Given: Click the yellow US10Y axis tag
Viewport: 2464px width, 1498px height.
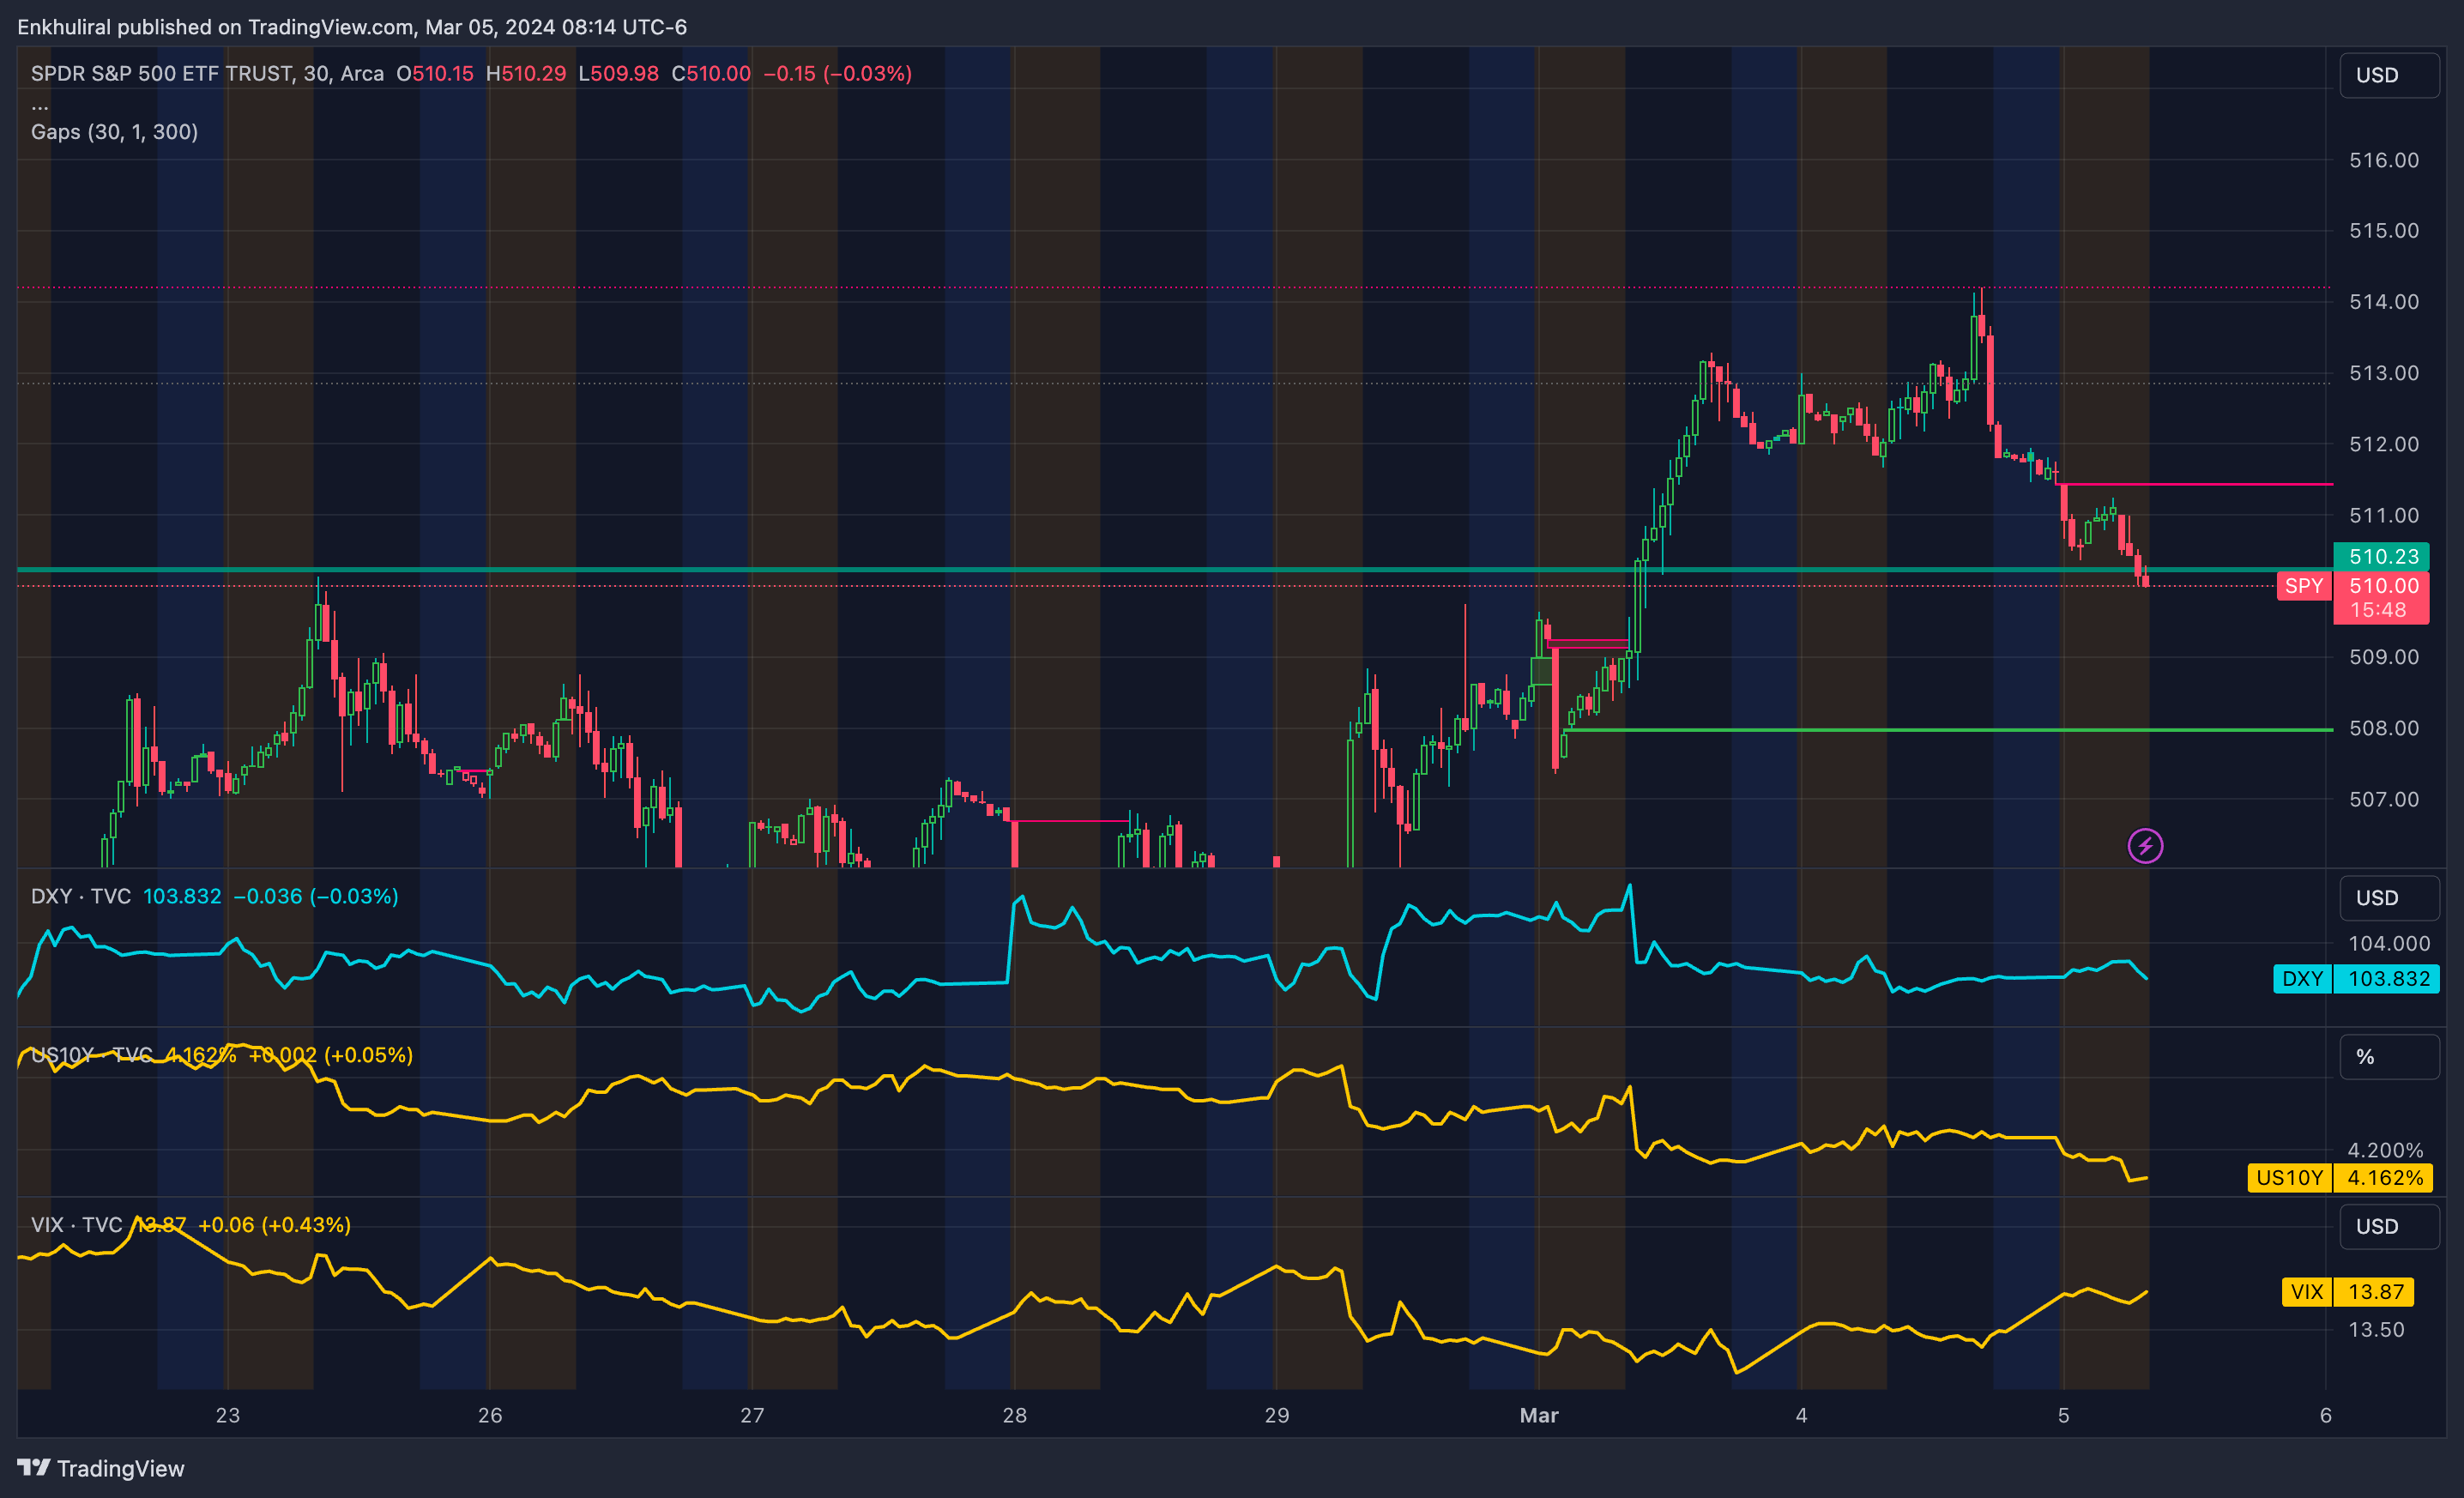Looking at the screenshot, I should coord(2288,1178).
